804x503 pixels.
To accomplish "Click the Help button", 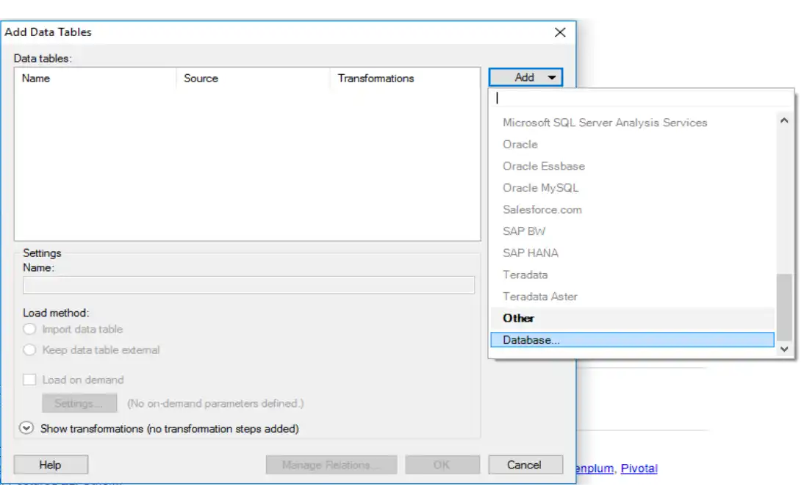I will 51,465.
